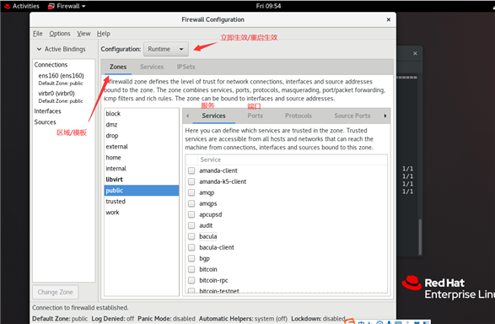Screen dimensions: 495x324
Task: Select the trusted zone
Action: pyautogui.click(x=142, y=201)
